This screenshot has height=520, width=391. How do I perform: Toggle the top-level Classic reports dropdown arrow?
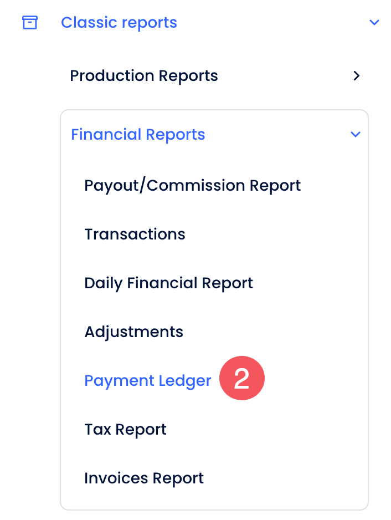[374, 23]
